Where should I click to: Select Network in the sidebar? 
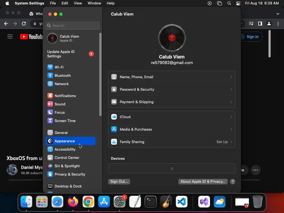(x=70, y=84)
